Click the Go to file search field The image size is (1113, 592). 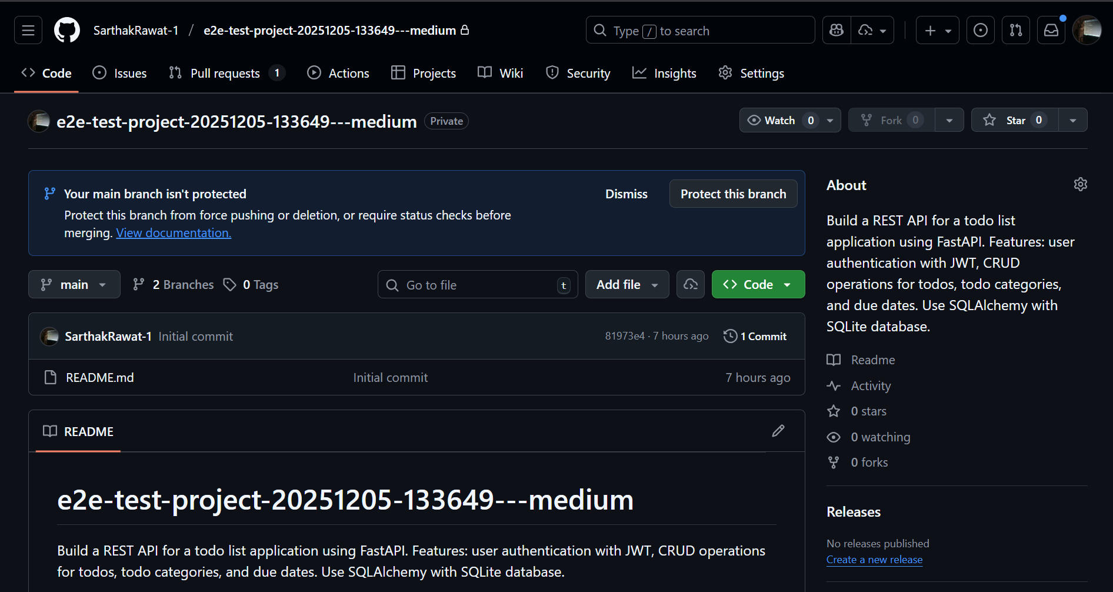(x=478, y=285)
